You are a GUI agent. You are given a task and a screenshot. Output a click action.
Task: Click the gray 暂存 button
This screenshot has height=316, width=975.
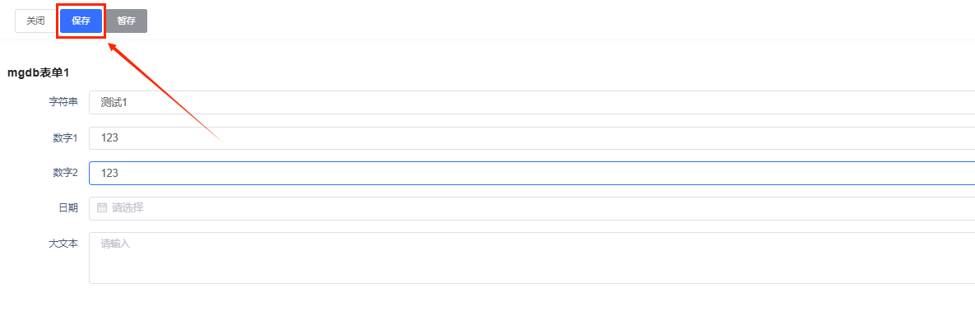(126, 21)
